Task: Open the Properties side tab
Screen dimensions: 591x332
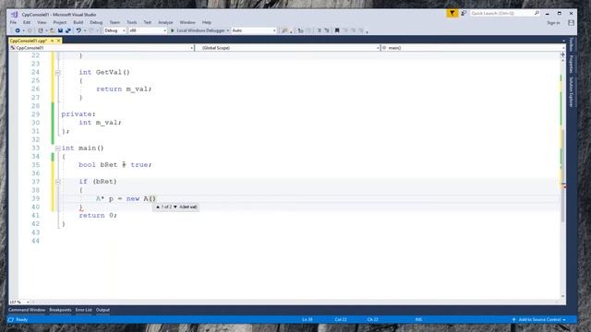Action: [572, 65]
